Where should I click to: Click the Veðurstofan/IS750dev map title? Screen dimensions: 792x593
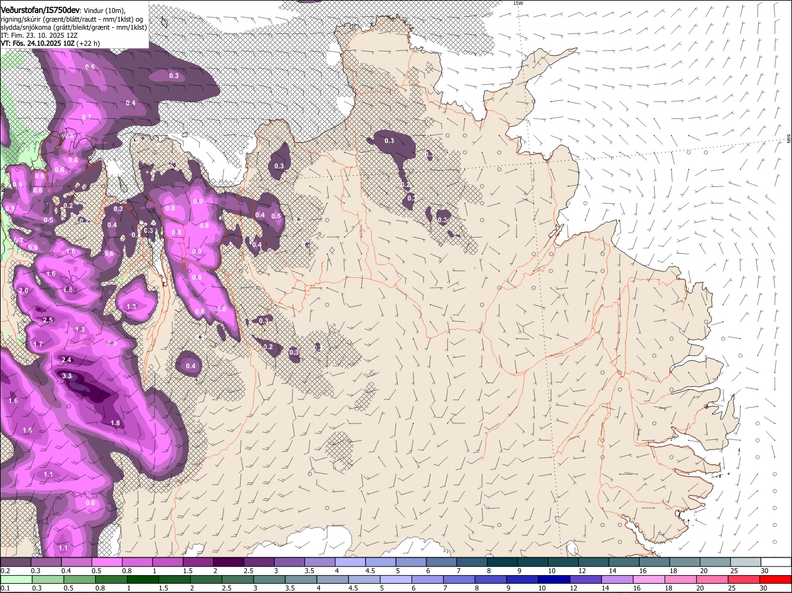[x=40, y=10]
